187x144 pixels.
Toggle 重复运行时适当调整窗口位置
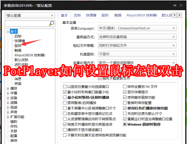125,119
